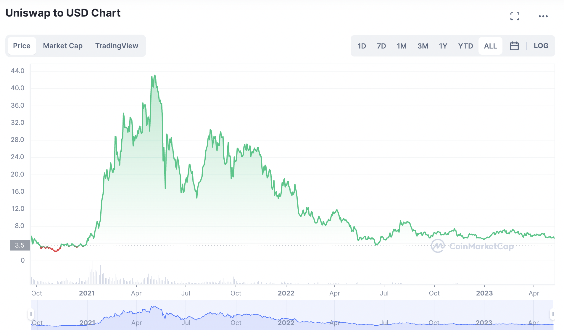
Task: Select 1Y time range
Action: [443, 46]
